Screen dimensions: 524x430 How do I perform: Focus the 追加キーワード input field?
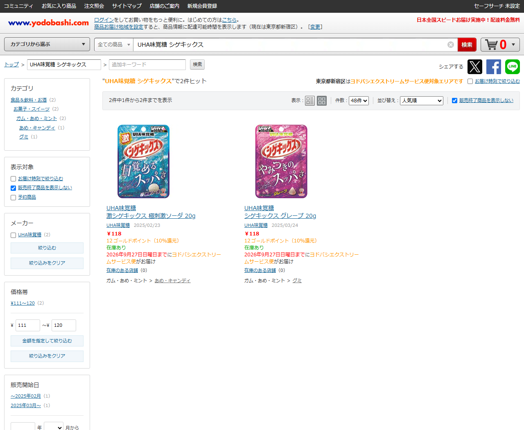(x=147, y=65)
